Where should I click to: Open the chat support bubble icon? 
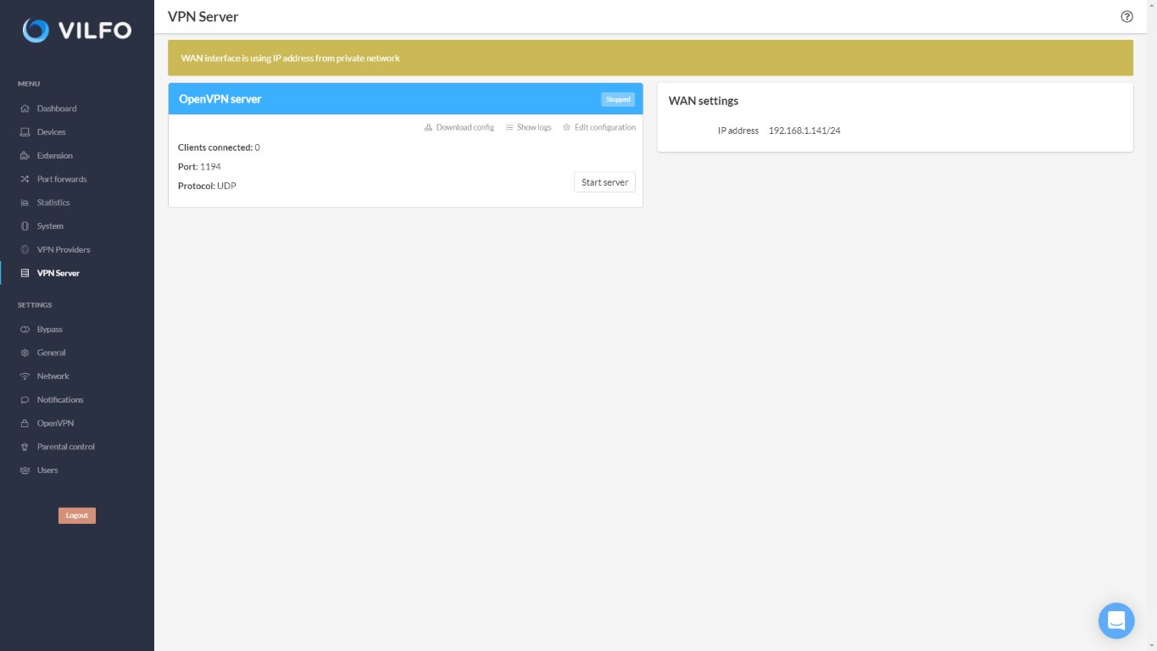tap(1116, 620)
